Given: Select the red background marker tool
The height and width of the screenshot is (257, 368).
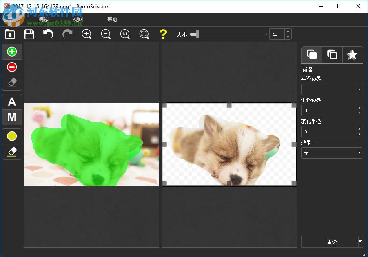Looking at the screenshot, I should click(12, 67).
